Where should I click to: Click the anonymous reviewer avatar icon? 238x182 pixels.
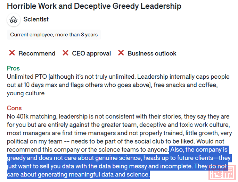14,20
